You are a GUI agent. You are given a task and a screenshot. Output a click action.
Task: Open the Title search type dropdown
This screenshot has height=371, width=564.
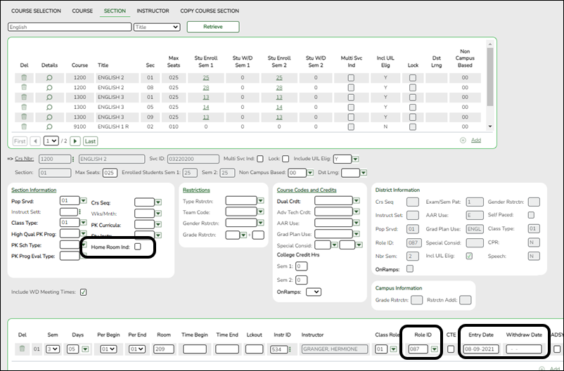157,27
